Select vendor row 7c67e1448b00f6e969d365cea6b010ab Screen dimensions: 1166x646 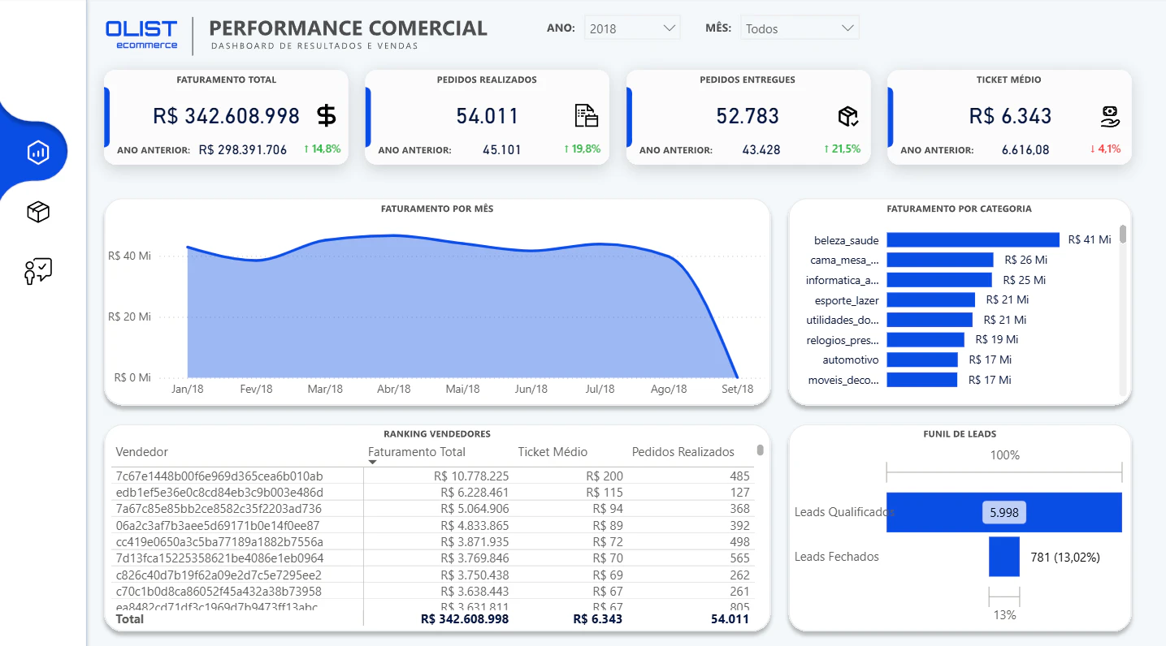click(432, 476)
